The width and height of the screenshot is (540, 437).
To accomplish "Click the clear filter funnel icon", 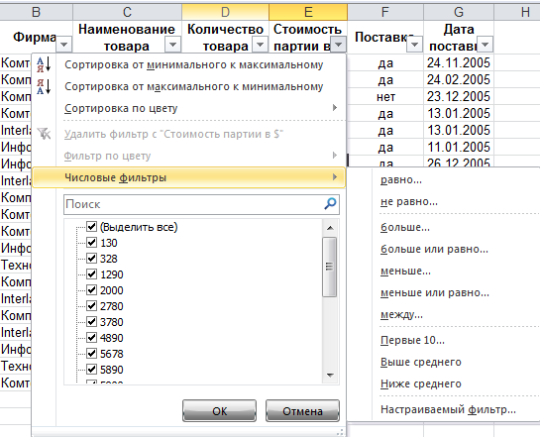I will [44, 134].
